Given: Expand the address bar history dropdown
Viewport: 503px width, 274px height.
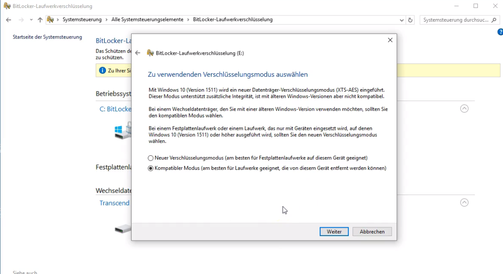Looking at the screenshot, I should [x=401, y=20].
